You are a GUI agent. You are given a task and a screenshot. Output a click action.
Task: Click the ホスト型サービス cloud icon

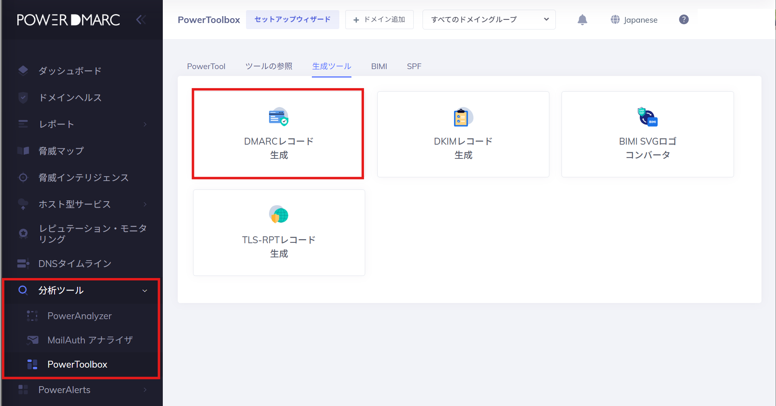pos(23,204)
